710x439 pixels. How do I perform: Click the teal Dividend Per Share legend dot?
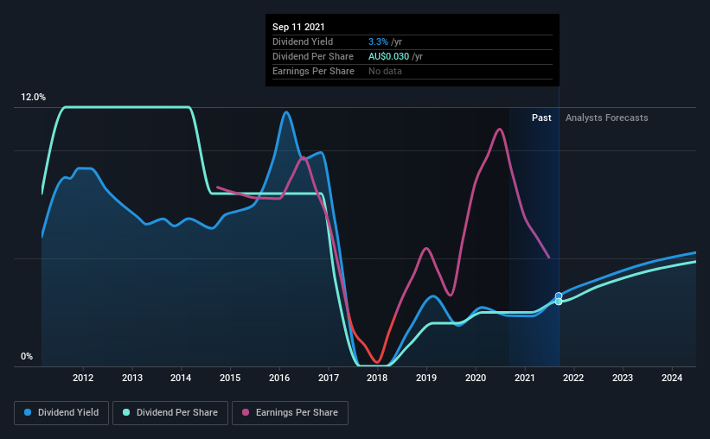point(126,412)
